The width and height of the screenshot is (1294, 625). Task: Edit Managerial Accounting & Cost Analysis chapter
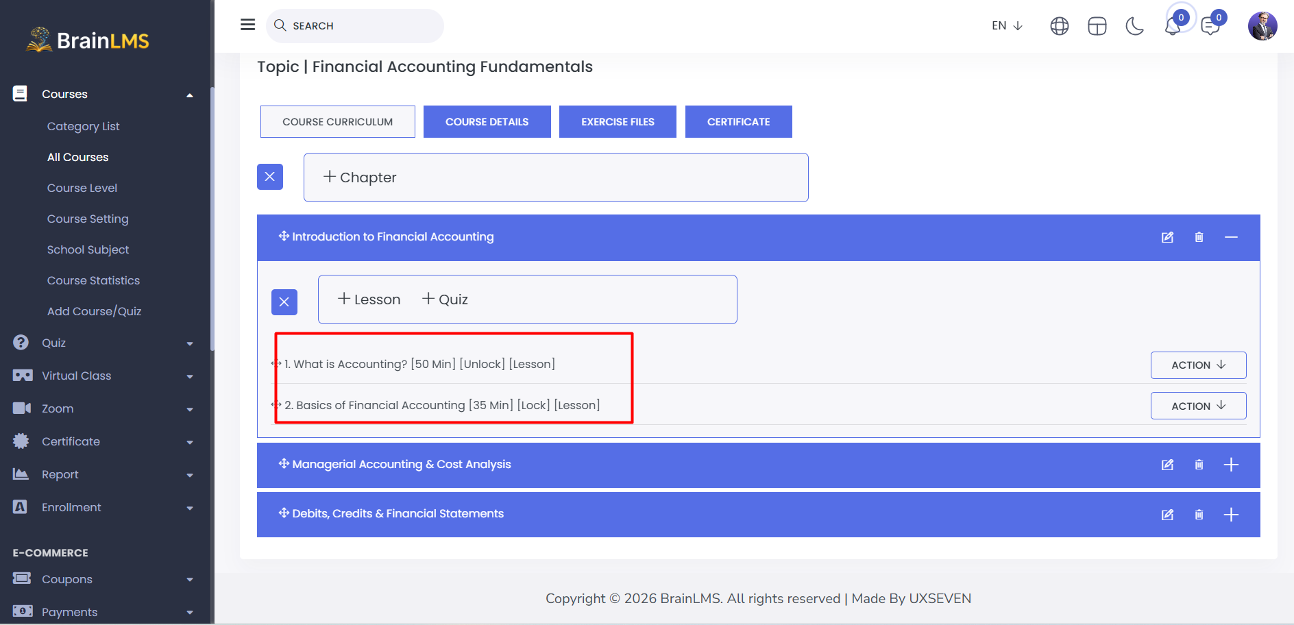(x=1167, y=465)
